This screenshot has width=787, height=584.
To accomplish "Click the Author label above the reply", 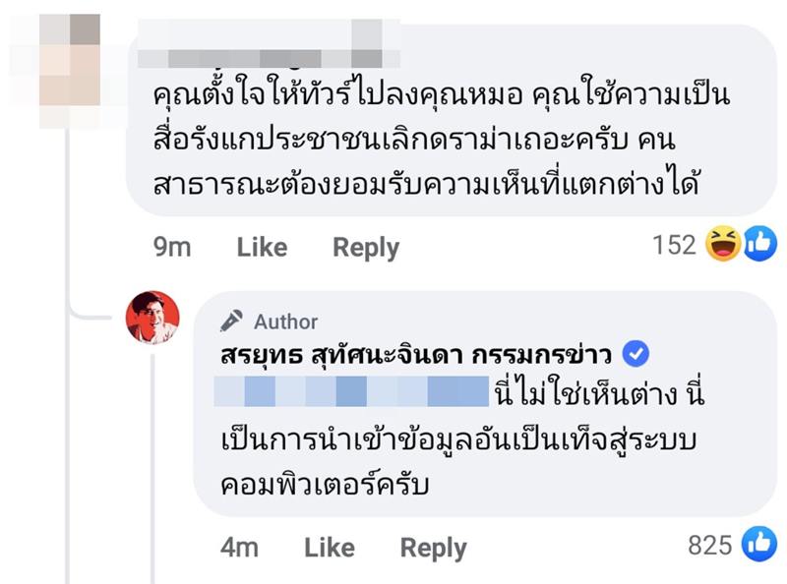I will click(x=285, y=321).
